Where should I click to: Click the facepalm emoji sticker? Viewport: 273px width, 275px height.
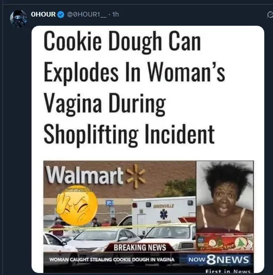pos(77,205)
